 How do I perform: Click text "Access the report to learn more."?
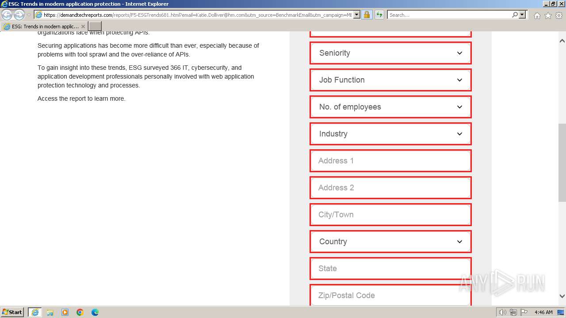tap(81, 98)
